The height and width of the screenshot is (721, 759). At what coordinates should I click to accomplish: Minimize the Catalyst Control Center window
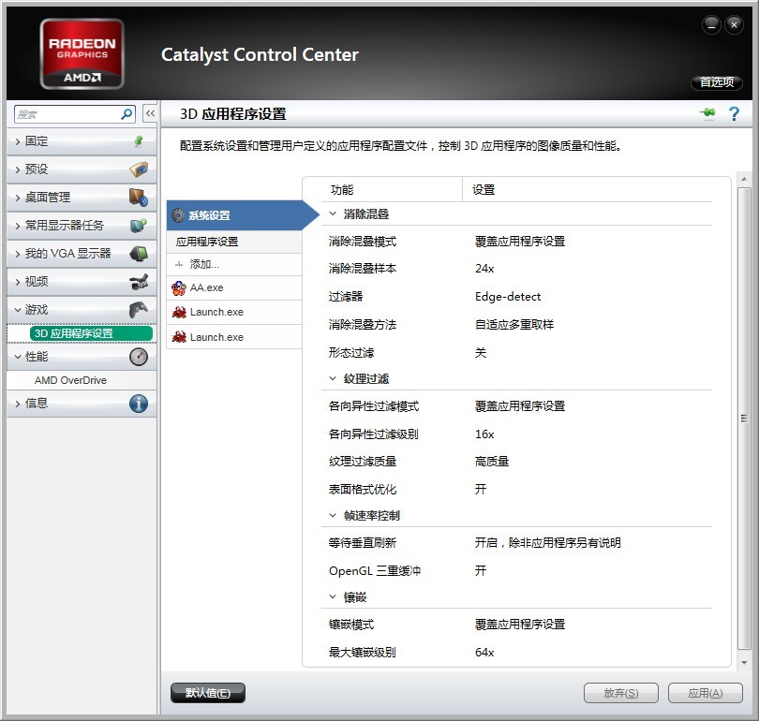pyautogui.click(x=711, y=24)
